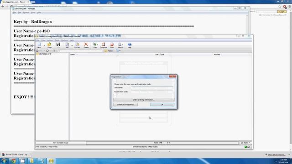Click the Chrome browser back arrow
Viewport: 292px width, 164px height.
pos(3,6)
